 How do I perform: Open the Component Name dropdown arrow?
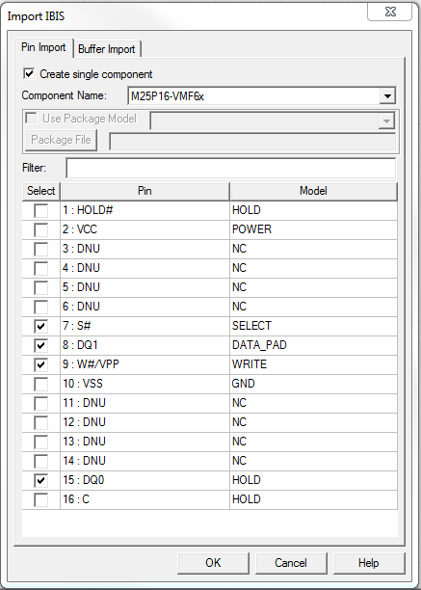tap(387, 96)
